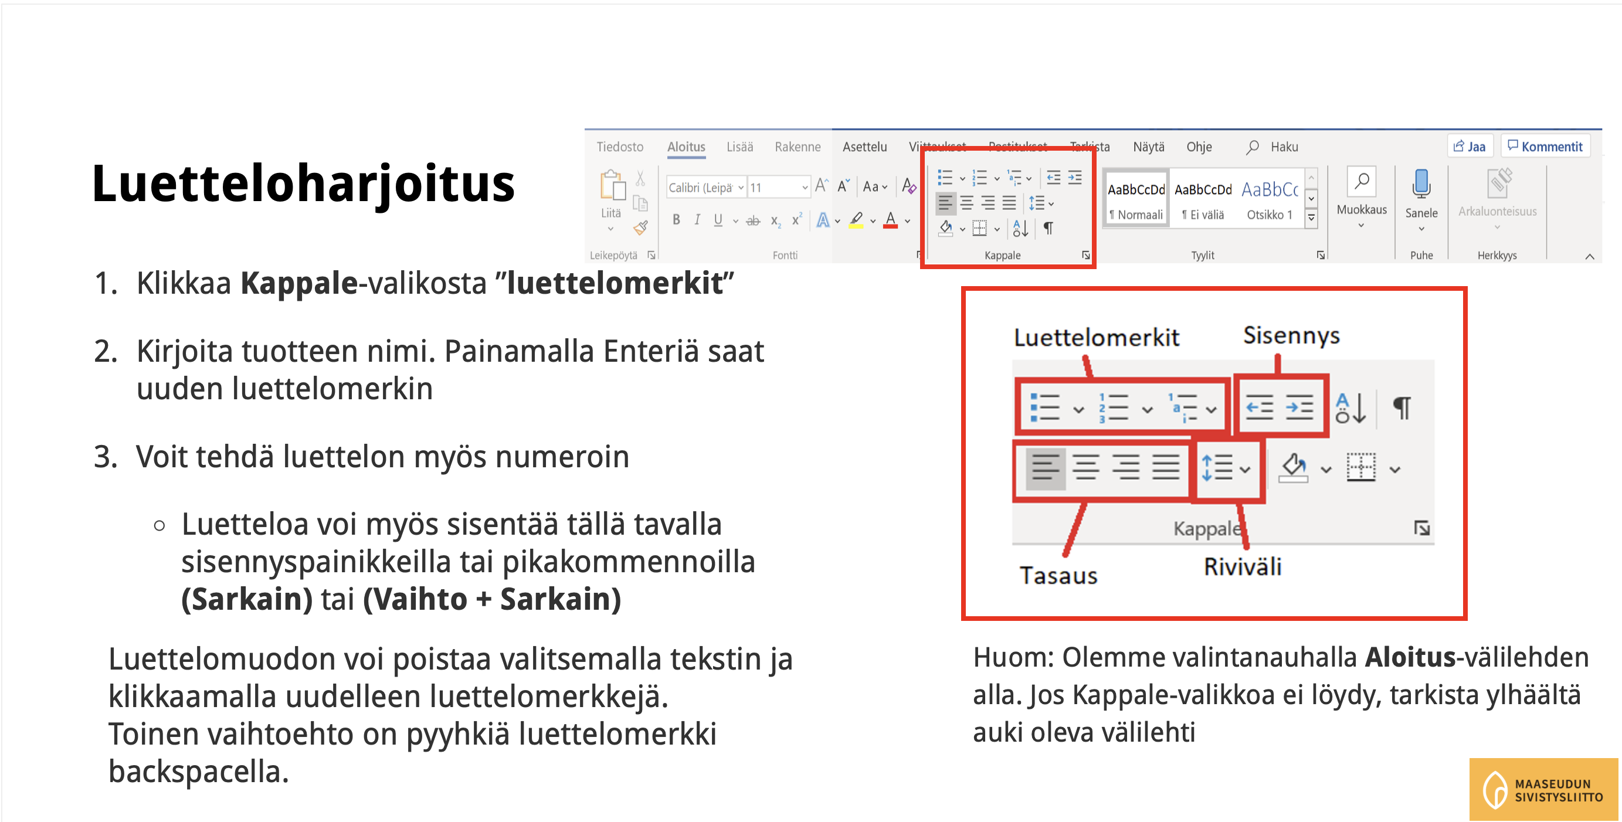Click increase indent icon in the ribbon
The width and height of the screenshot is (1622, 822).
pos(1075,178)
